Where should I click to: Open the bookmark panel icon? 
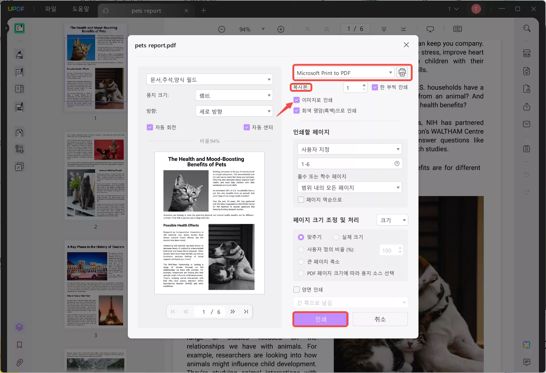click(19, 345)
